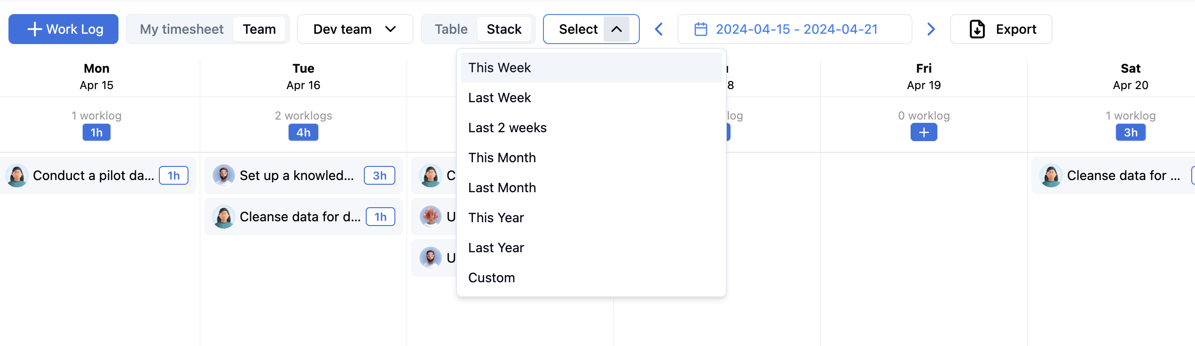The height and width of the screenshot is (346, 1195).
Task: Select This Month option
Action: pyautogui.click(x=502, y=158)
